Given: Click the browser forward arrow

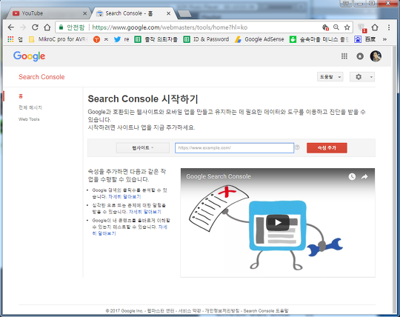Looking at the screenshot, I should [23, 27].
